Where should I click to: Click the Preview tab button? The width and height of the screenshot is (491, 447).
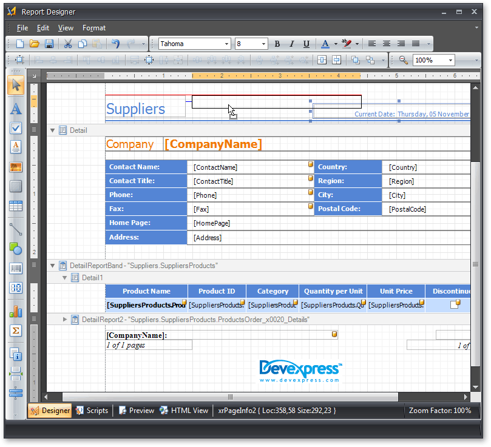click(x=137, y=411)
